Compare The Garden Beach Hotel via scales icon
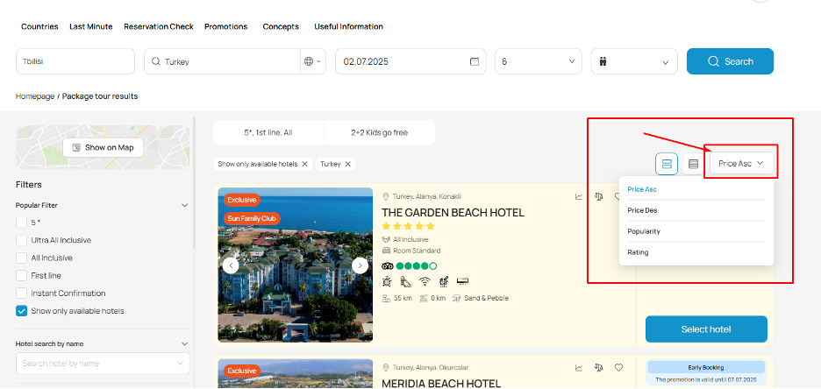Viewport: 821px width, 389px height. click(599, 196)
